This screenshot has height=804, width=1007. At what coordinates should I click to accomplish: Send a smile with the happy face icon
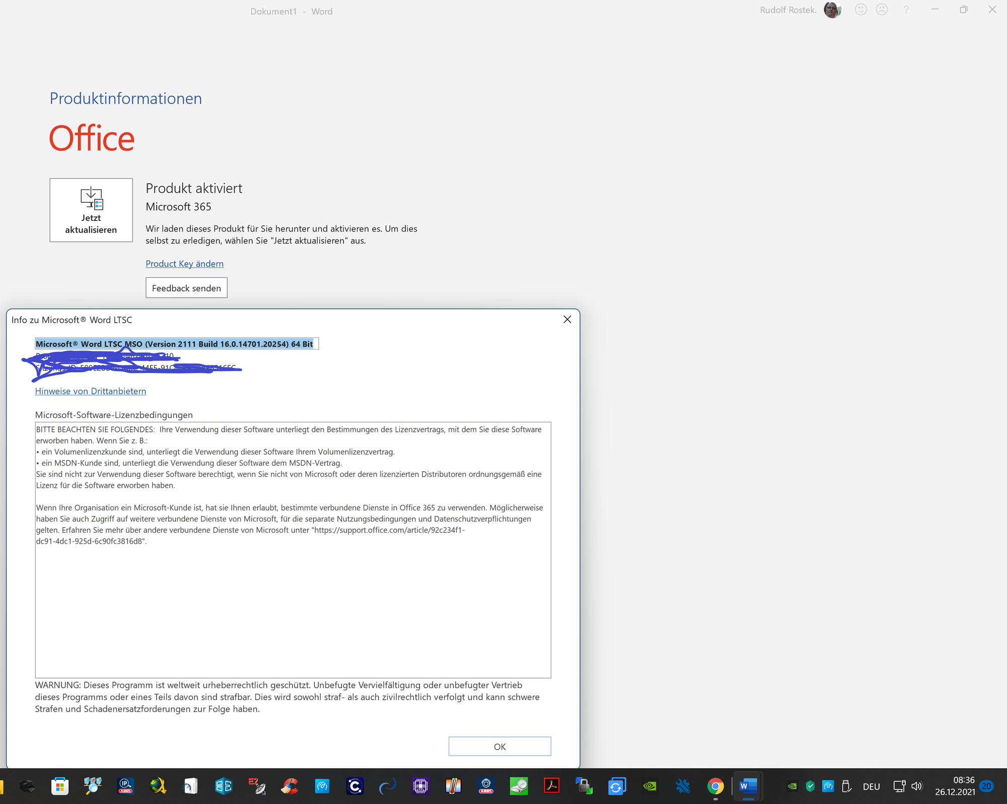(x=861, y=10)
